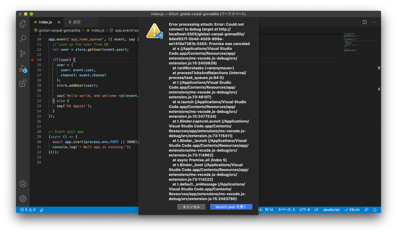Open the Run and Debug view
The height and width of the screenshot is (234, 397).
(x=23, y=69)
